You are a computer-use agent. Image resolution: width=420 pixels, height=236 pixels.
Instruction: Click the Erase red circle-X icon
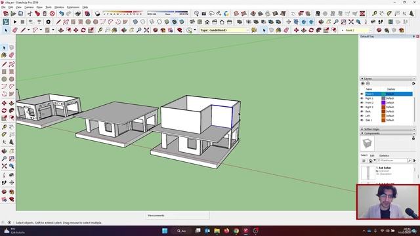coord(52,14)
